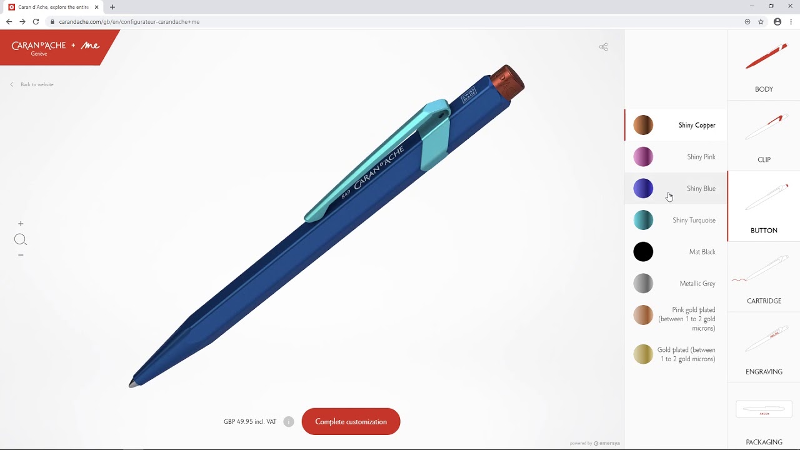Click the Mat Black label text
Screen dimensions: 800x450
coord(702,252)
